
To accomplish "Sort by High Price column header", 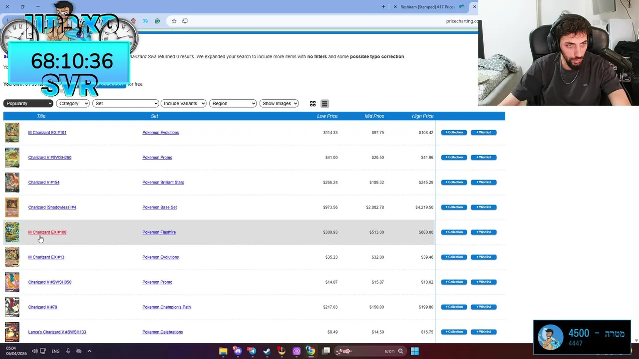I will click(423, 116).
